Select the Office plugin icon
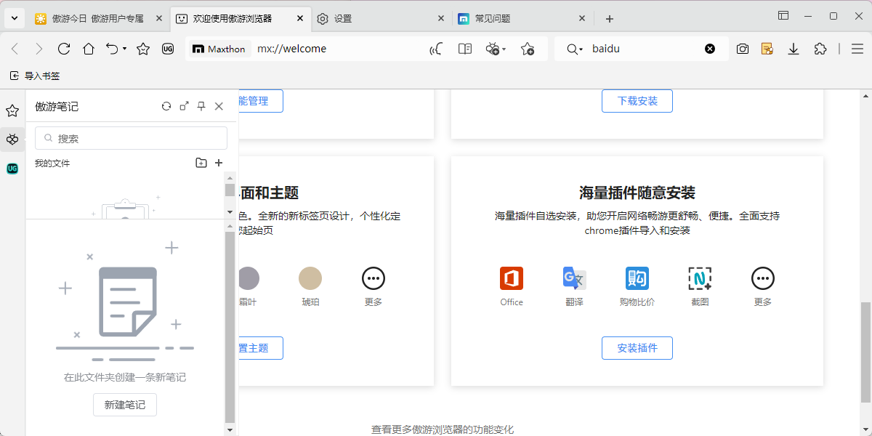Image resolution: width=872 pixels, height=436 pixels. (511, 278)
